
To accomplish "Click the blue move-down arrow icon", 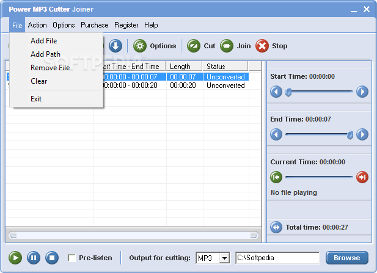I will (115, 46).
